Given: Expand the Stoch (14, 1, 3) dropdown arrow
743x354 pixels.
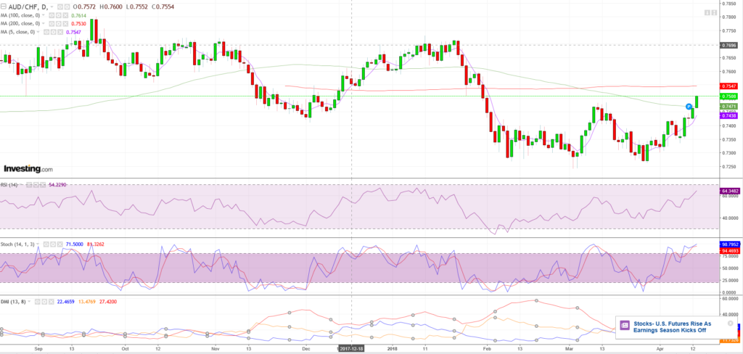Looking at the screenshot, I should point(38,244).
